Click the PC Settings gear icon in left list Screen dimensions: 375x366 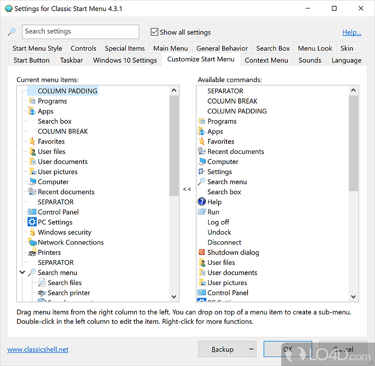(x=32, y=222)
